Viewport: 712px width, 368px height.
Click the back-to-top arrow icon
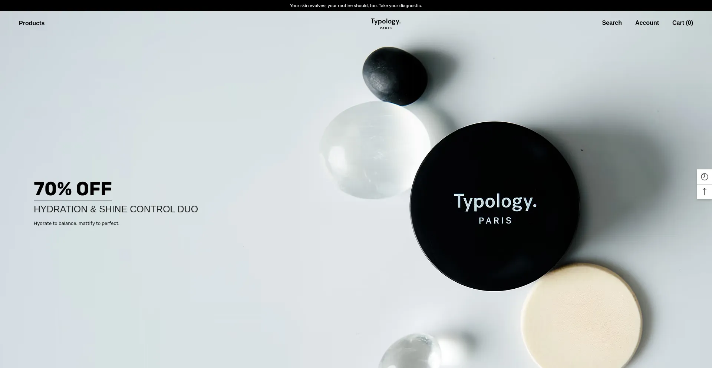point(705,192)
